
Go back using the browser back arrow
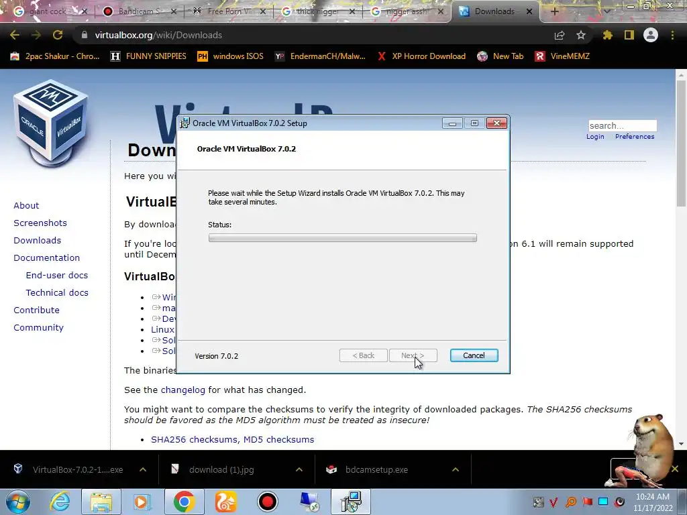click(x=15, y=35)
